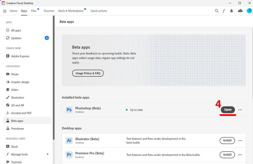The image size is (253, 164).
Task: Click the cloud sync status icon
Action: click(240, 11)
